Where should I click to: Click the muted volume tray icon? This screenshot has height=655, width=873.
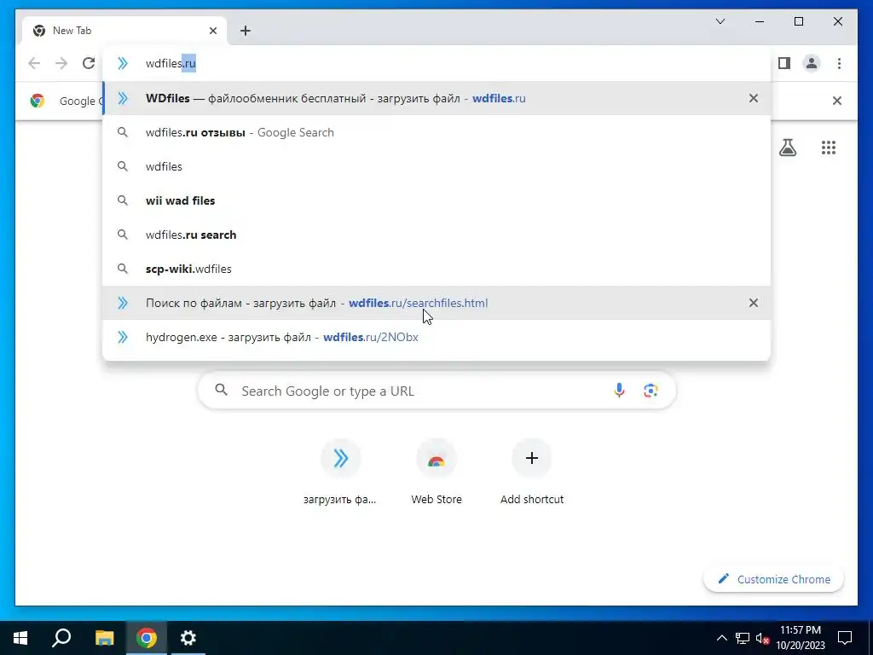[x=762, y=638]
